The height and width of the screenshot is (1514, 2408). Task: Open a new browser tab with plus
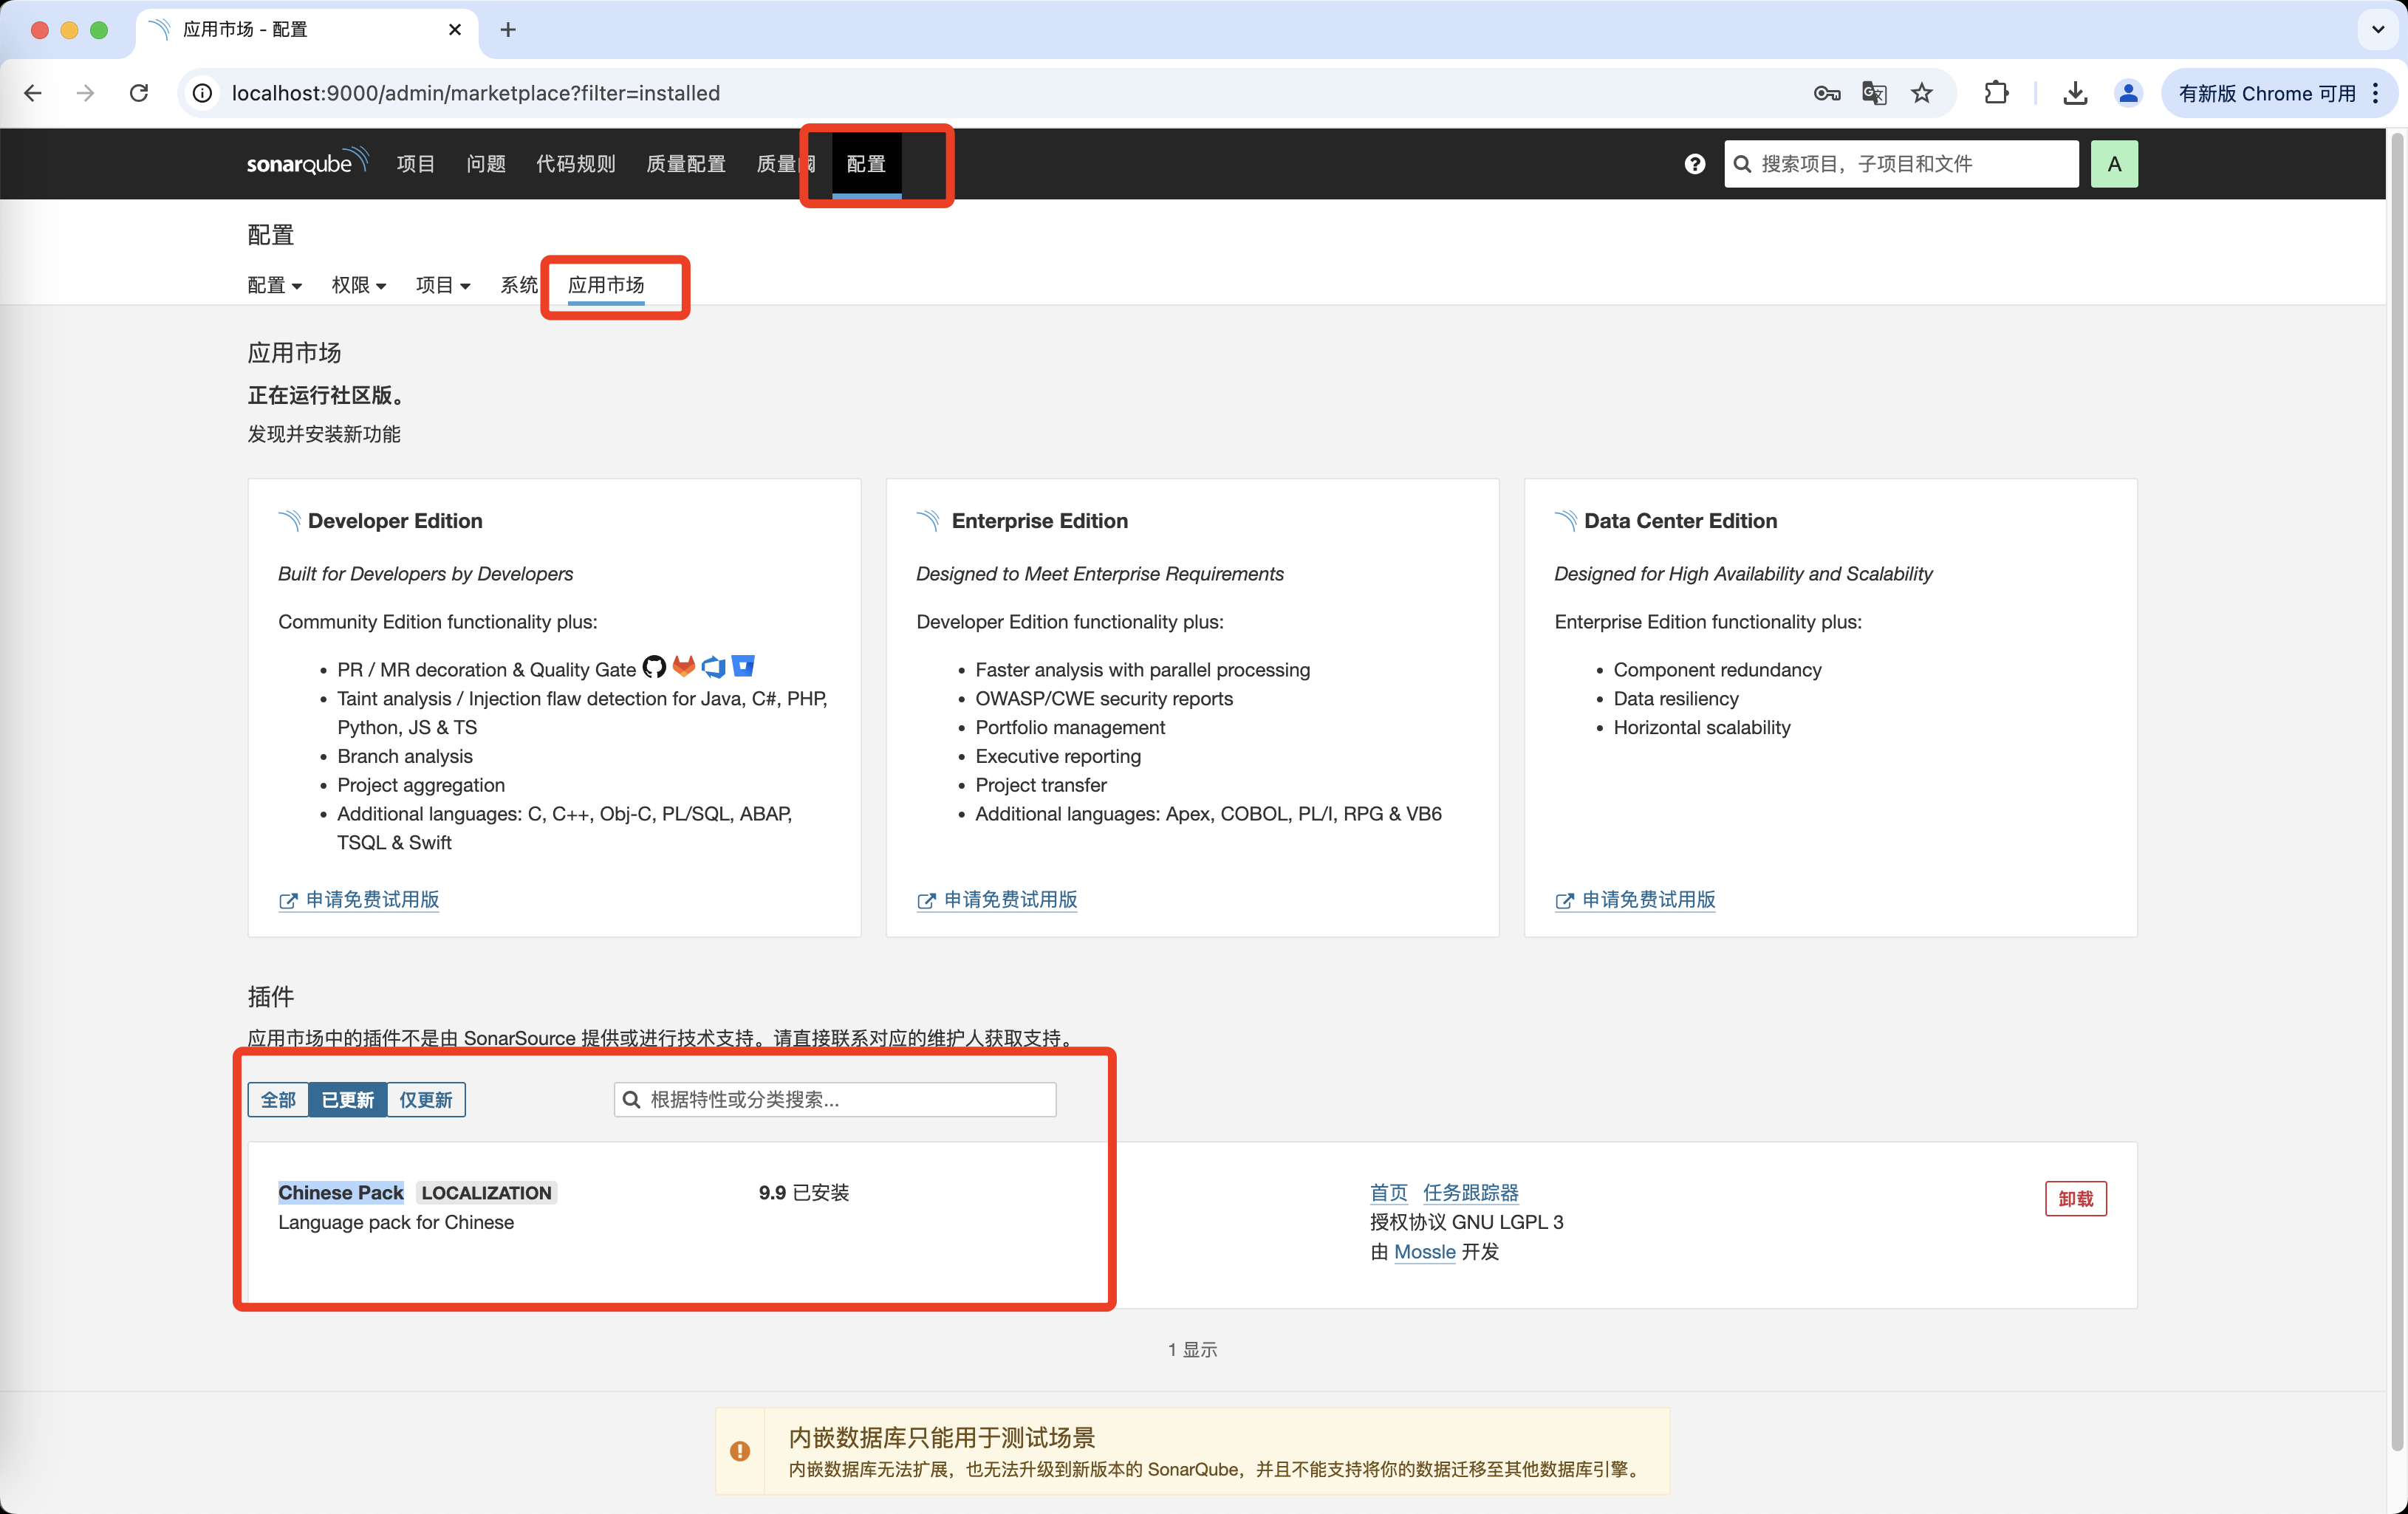pyautogui.click(x=508, y=30)
